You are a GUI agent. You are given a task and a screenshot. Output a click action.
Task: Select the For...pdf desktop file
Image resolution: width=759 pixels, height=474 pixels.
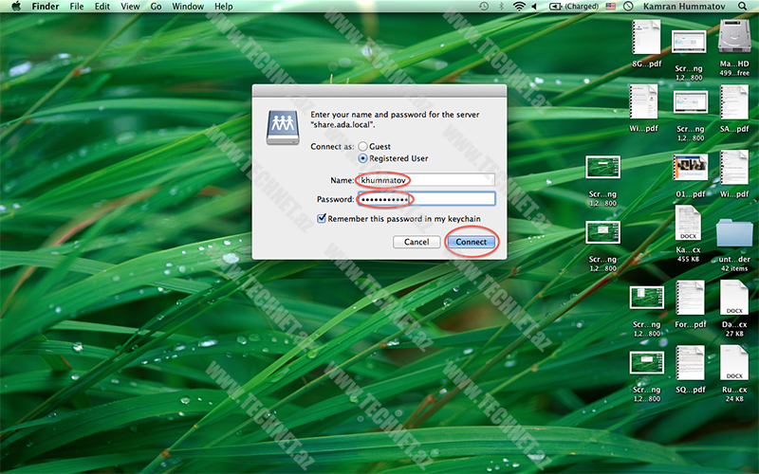pos(691,298)
